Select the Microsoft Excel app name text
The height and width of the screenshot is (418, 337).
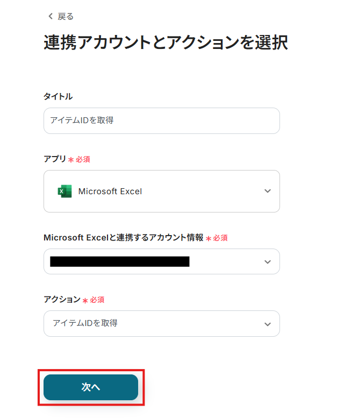(x=110, y=191)
